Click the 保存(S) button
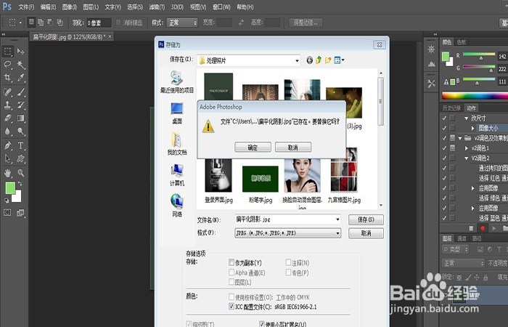 pos(366,219)
